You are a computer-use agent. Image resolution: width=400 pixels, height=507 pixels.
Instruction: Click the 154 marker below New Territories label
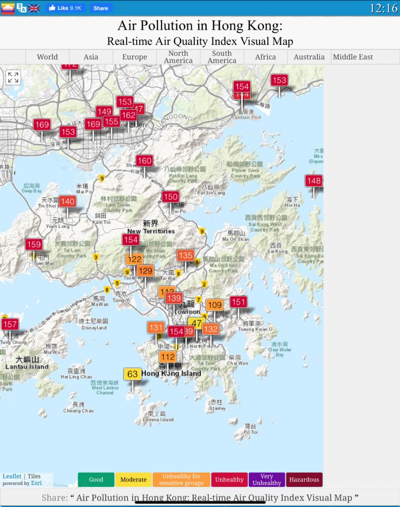coord(131,240)
